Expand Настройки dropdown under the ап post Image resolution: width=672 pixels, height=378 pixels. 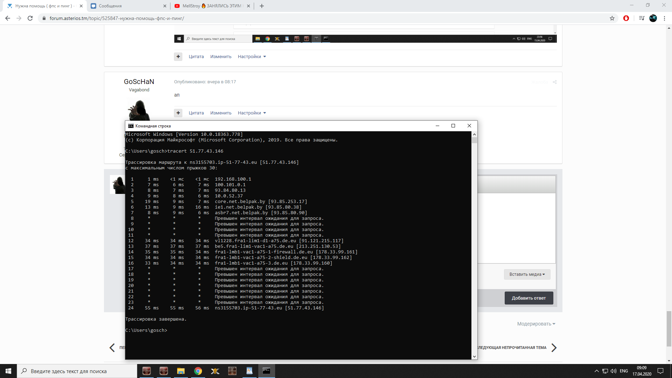pos(252,113)
